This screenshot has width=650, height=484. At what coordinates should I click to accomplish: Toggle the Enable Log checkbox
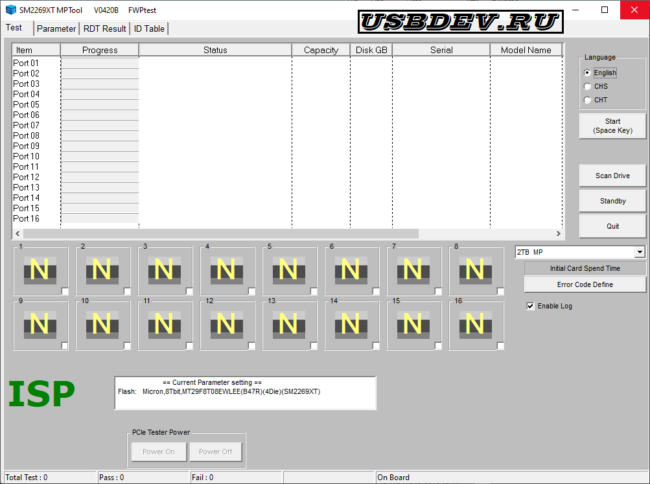(x=530, y=306)
